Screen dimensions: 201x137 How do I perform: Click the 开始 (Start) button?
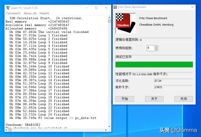point(125,99)
